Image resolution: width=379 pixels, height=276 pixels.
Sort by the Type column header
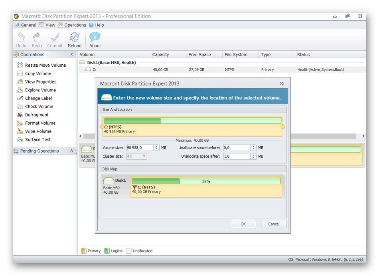(x=277, y=54)
